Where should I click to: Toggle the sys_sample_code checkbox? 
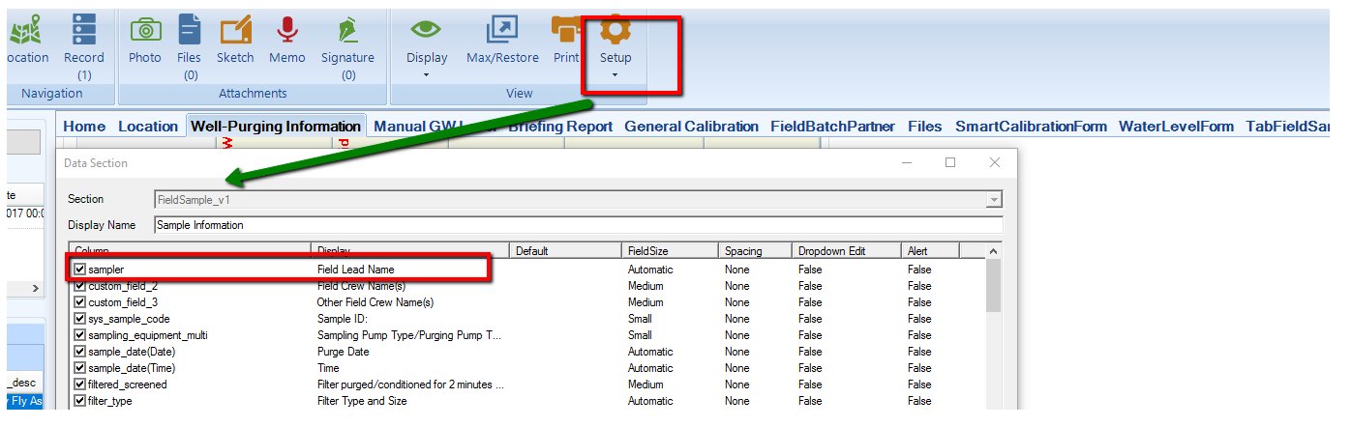pyautogui.click(x=80, y=319)
